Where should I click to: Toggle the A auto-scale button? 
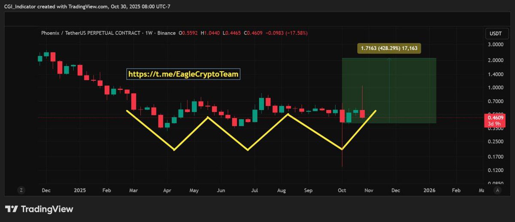click(497, 190)
